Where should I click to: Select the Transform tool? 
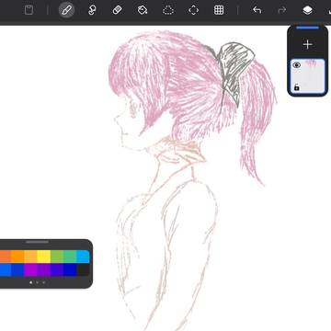(x=193, y=10)
